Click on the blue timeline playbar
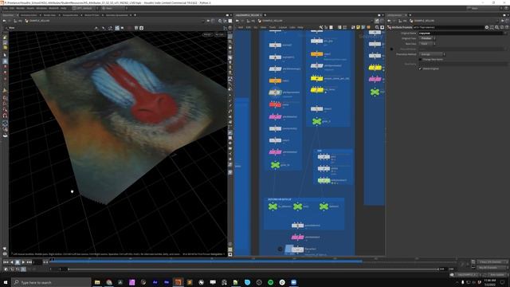510x287 pixels. pyautogui.click(x=207, y=261)
